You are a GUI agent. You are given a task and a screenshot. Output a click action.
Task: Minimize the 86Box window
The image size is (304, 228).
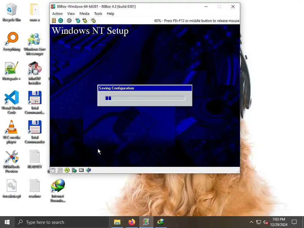click(x=206, y=7)
